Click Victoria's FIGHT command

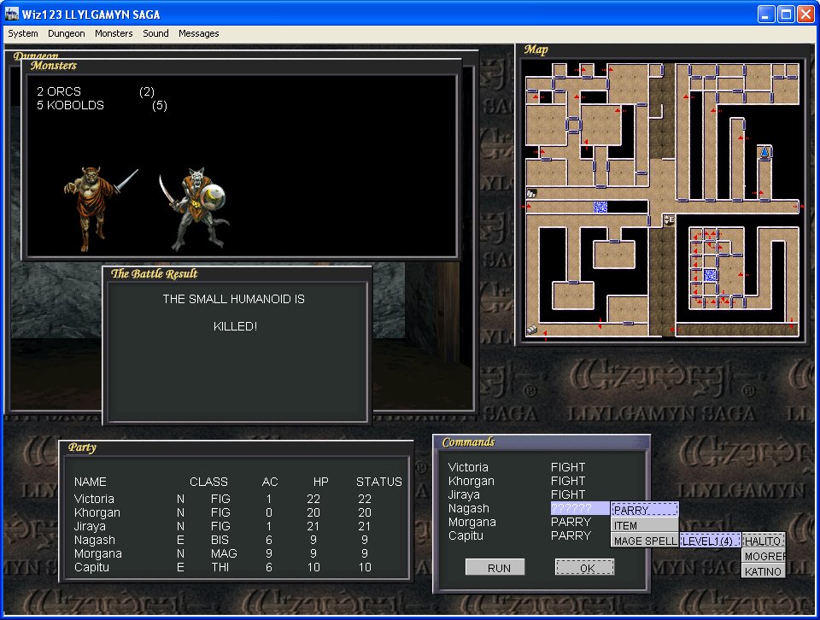(568, 467)
